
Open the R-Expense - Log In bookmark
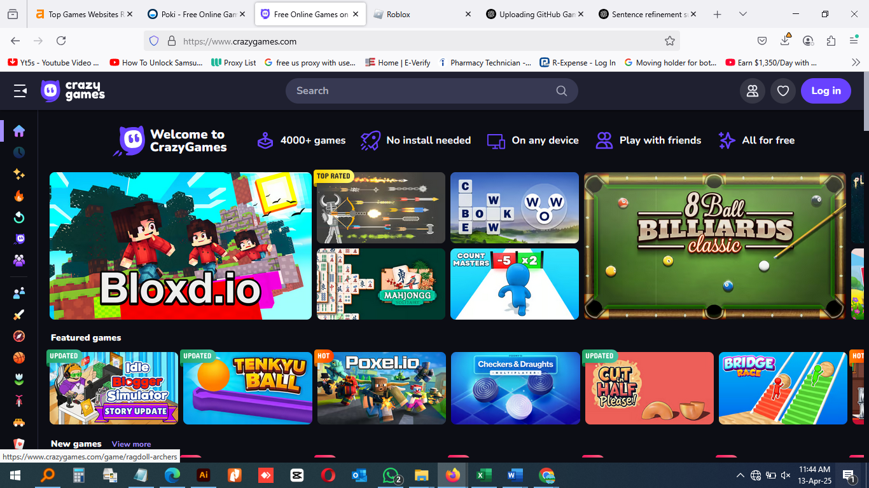click(x=578, y=62)
